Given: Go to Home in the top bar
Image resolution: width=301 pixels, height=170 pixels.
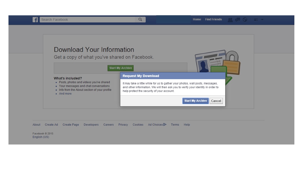Looking at the screenshot, I should [x=197, y=19].
